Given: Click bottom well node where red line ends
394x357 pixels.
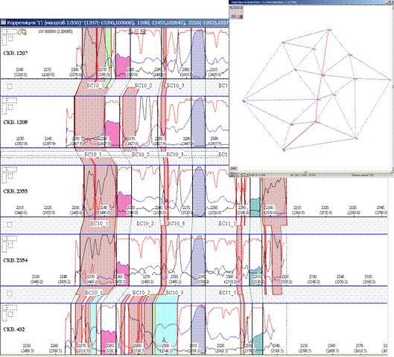Looking at the screenshot, I should (284, 150).
